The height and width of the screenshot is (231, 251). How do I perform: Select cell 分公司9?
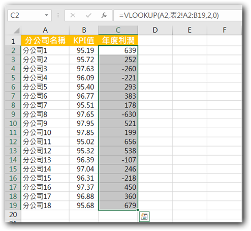pyautogui.click(x=45, y=124)
